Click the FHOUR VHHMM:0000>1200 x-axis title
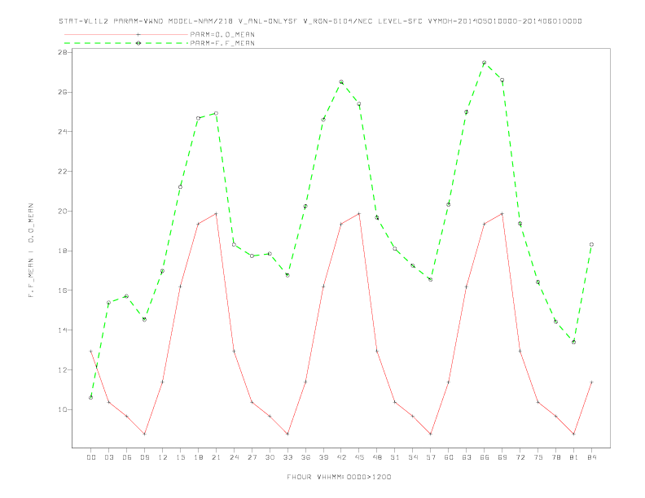The height and width of the screenshot is (498, 645). (x=339, y=477)
